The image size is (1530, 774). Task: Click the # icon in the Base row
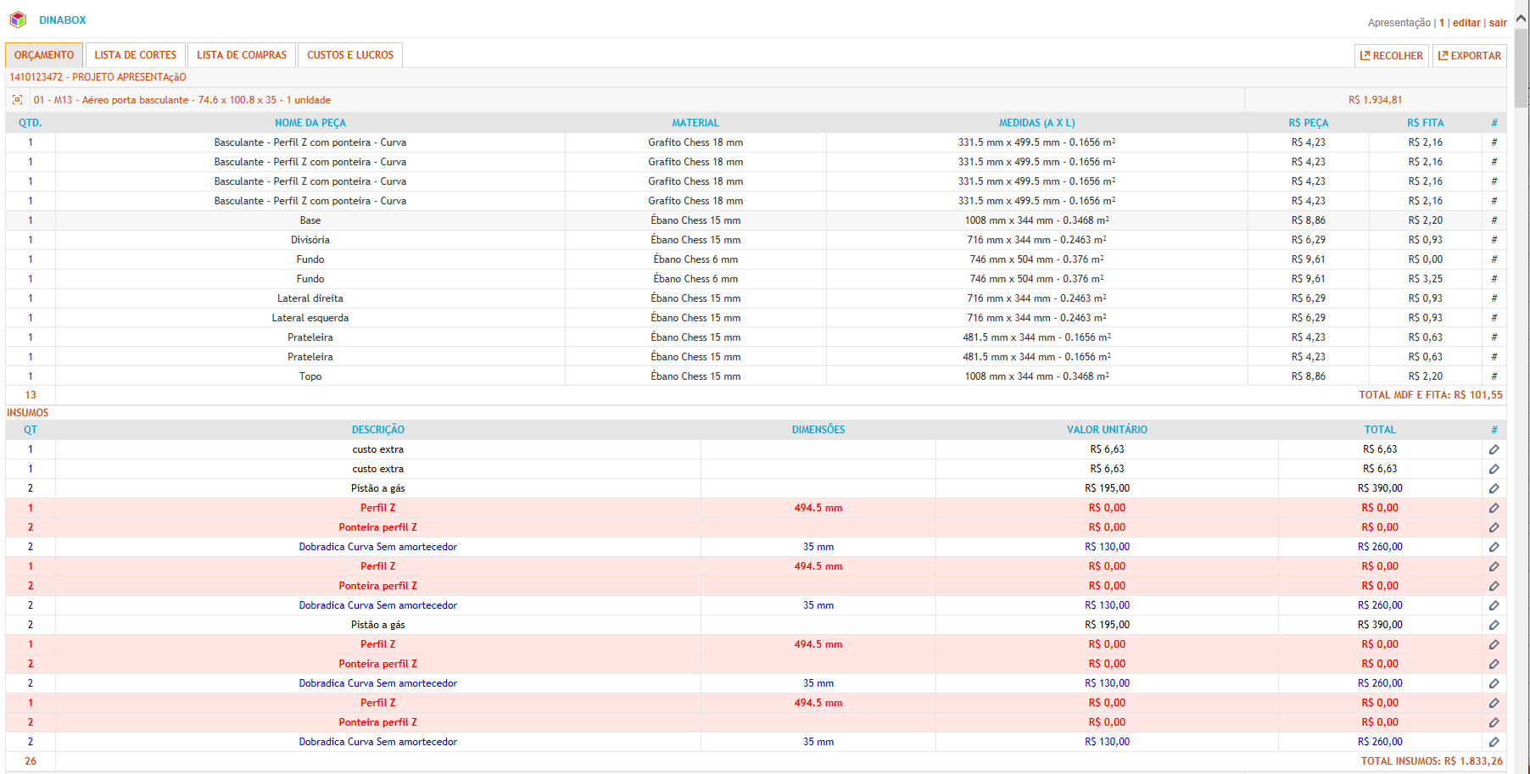(1494, 220)
